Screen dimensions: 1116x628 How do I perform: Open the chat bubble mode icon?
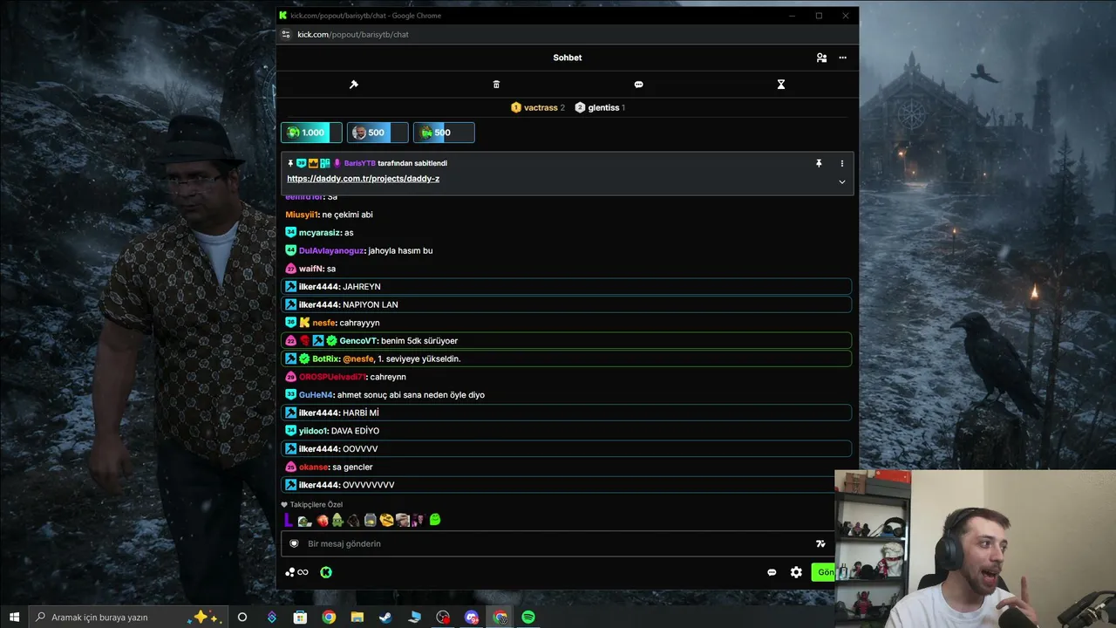[x=638, y=85]
